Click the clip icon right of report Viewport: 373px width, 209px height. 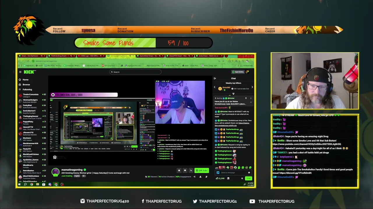tap(206, 177)
